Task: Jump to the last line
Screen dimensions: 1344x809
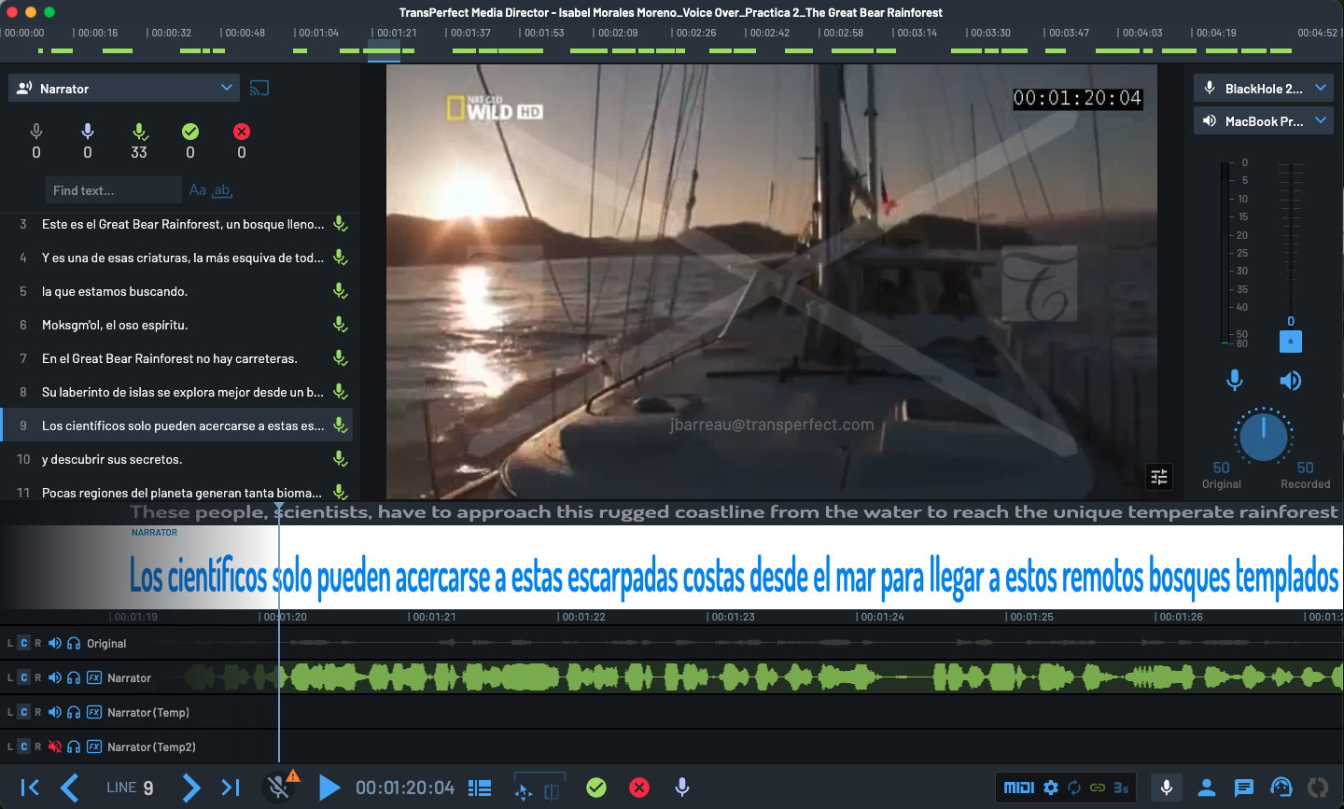Action: click(x=231, y=788)
